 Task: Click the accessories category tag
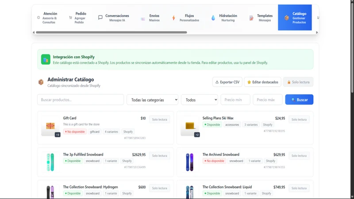pos(232,125)
